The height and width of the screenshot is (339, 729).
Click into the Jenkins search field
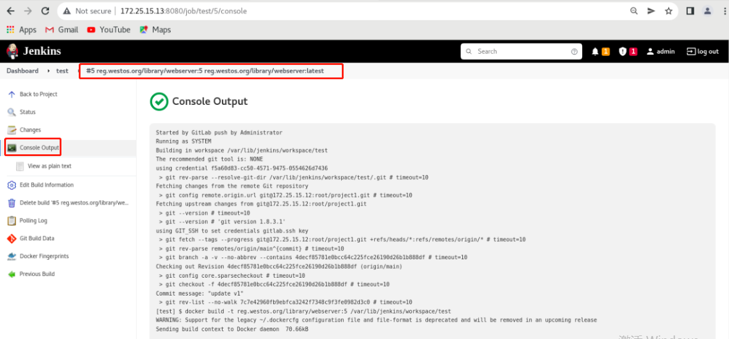(x=522, y=52)
